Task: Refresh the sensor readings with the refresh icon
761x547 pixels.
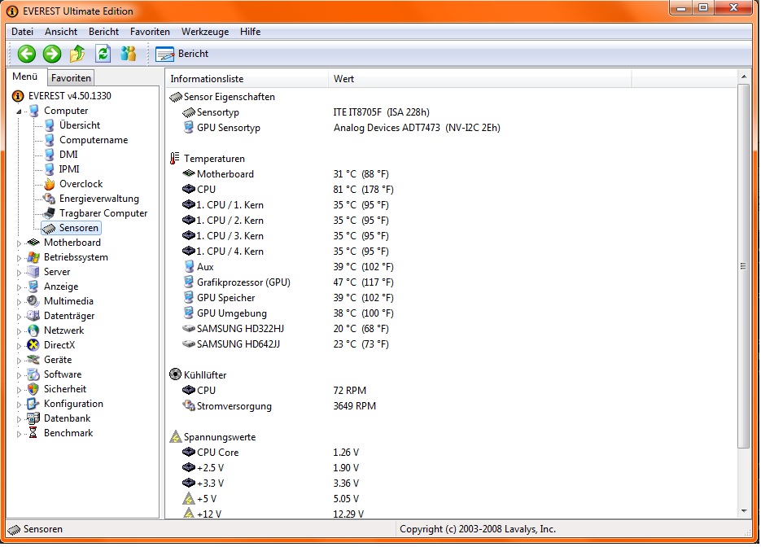Action: 103,54
